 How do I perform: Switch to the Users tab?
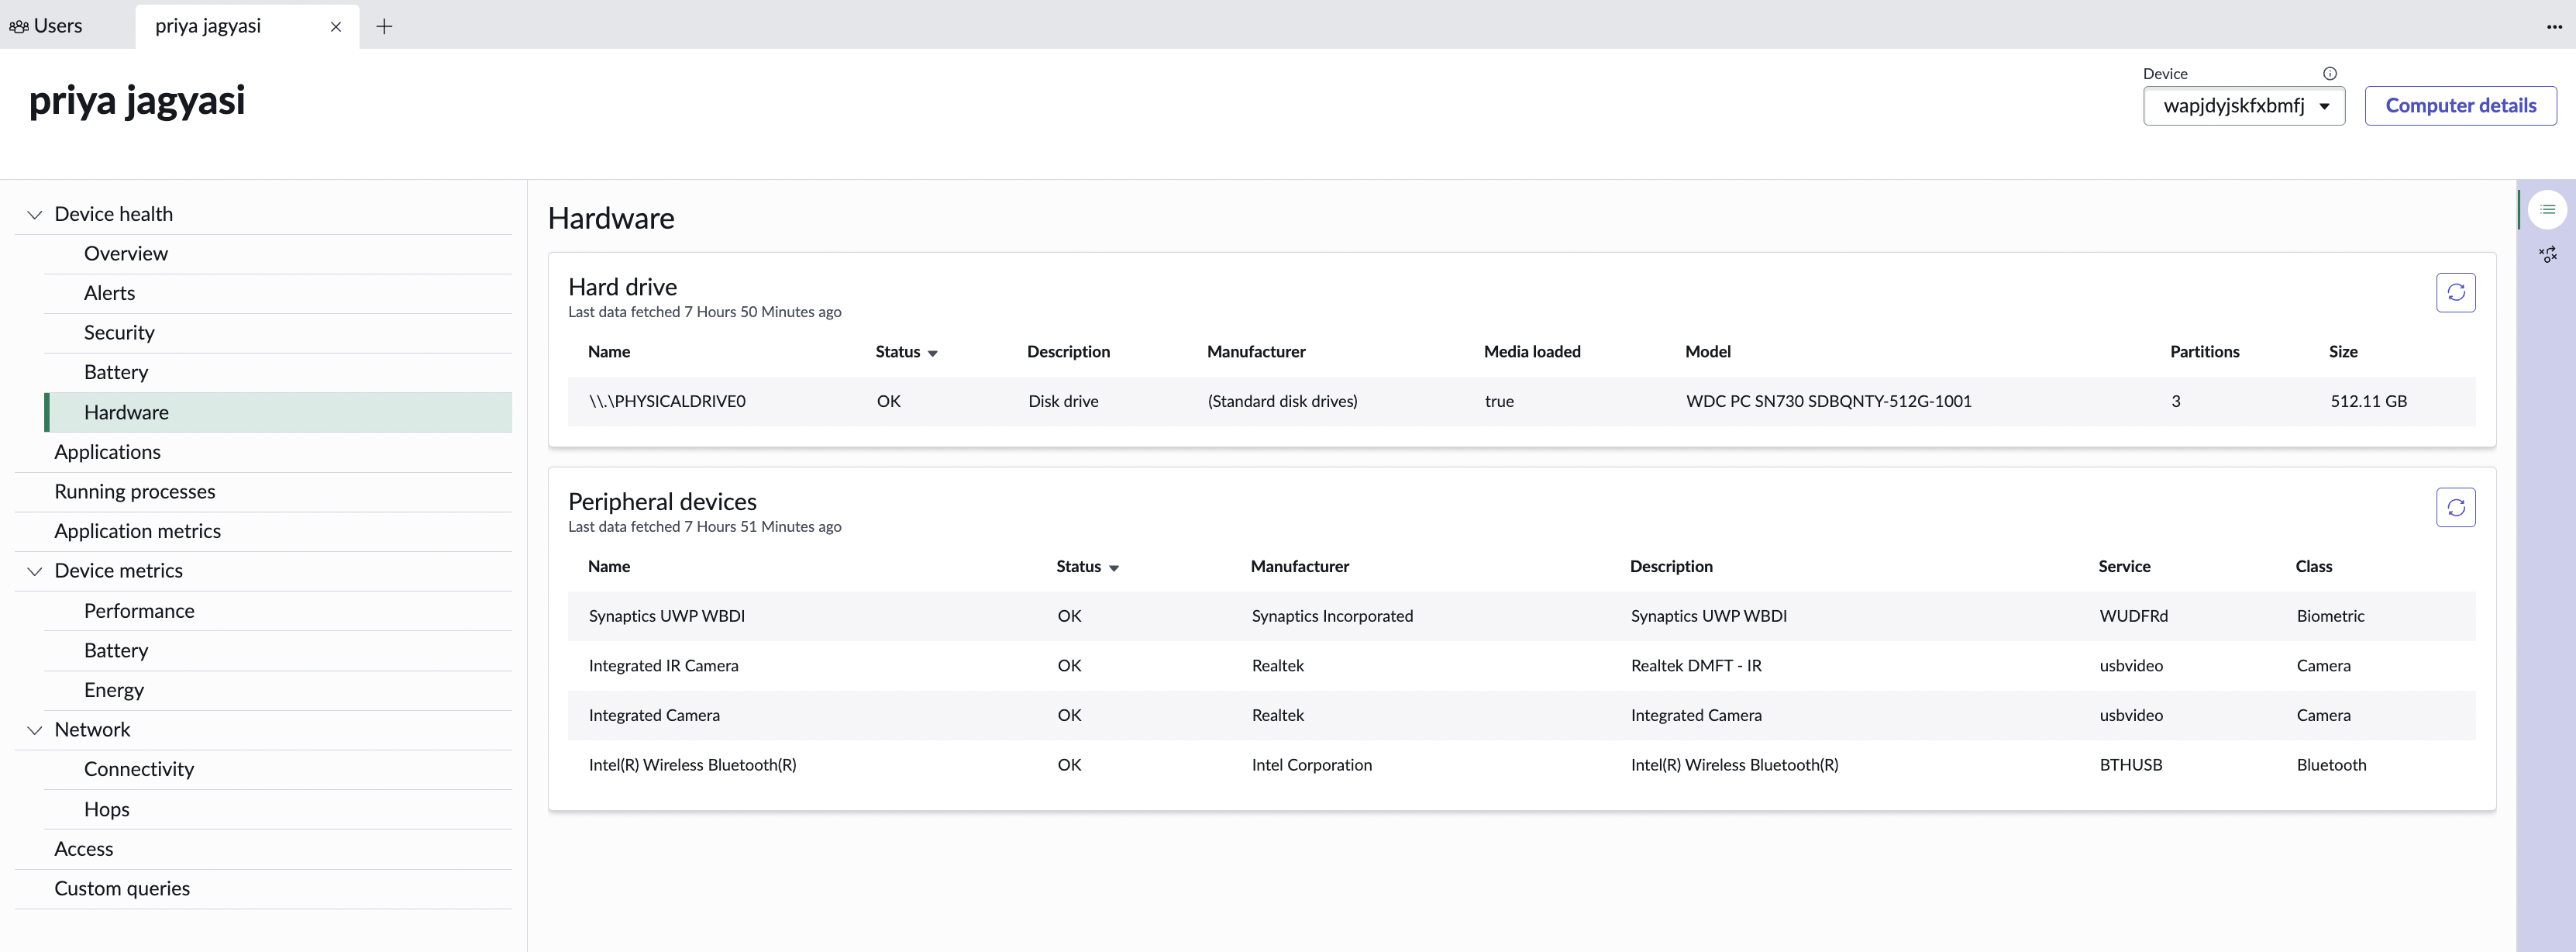[x=46, y=26]
